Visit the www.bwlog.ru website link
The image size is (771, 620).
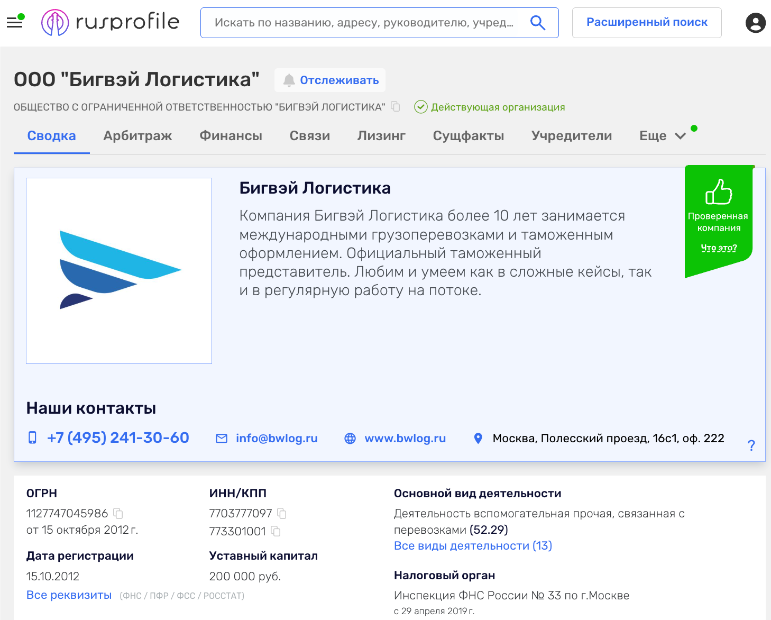click(x=405, y=439)
